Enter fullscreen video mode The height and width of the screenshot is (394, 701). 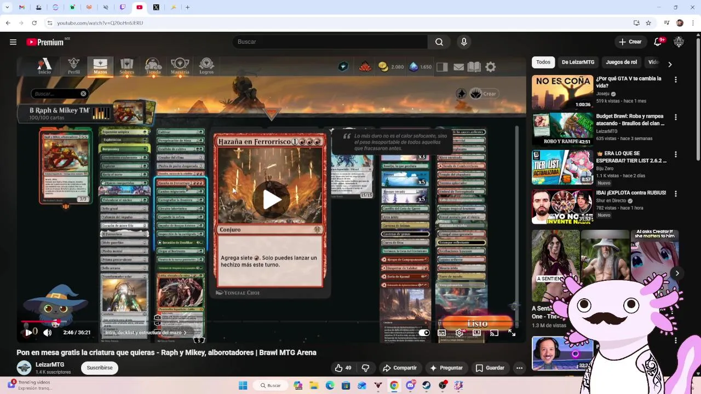pyautogui.click(x=512, y=333)
